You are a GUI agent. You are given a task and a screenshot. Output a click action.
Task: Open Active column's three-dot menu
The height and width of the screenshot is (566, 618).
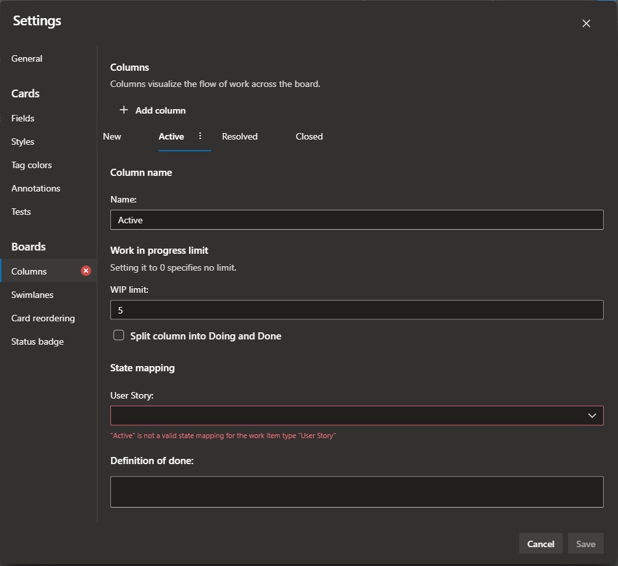(200, 136)
